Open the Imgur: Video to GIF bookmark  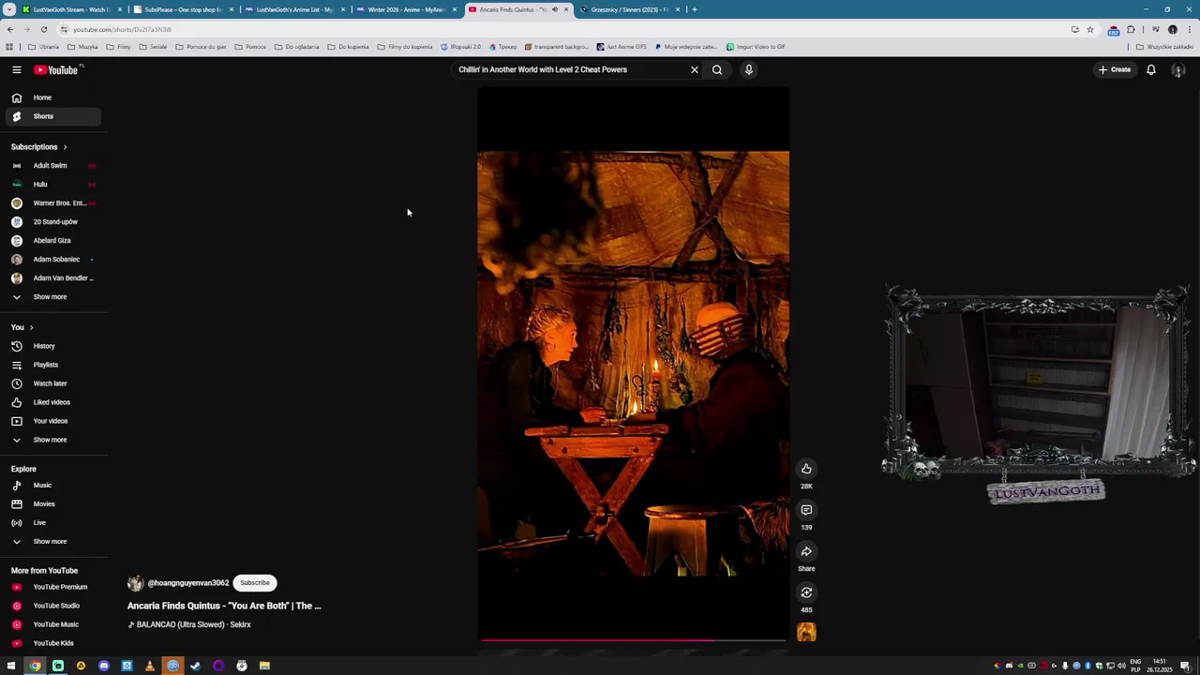tap(756, 47)
